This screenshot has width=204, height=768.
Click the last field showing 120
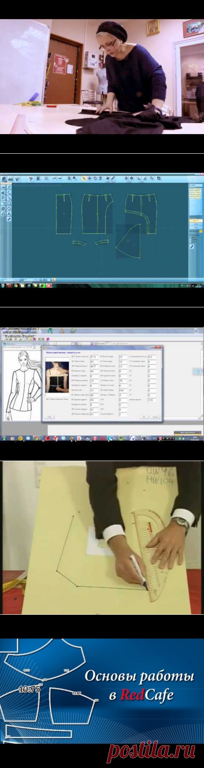pos(152,400)
